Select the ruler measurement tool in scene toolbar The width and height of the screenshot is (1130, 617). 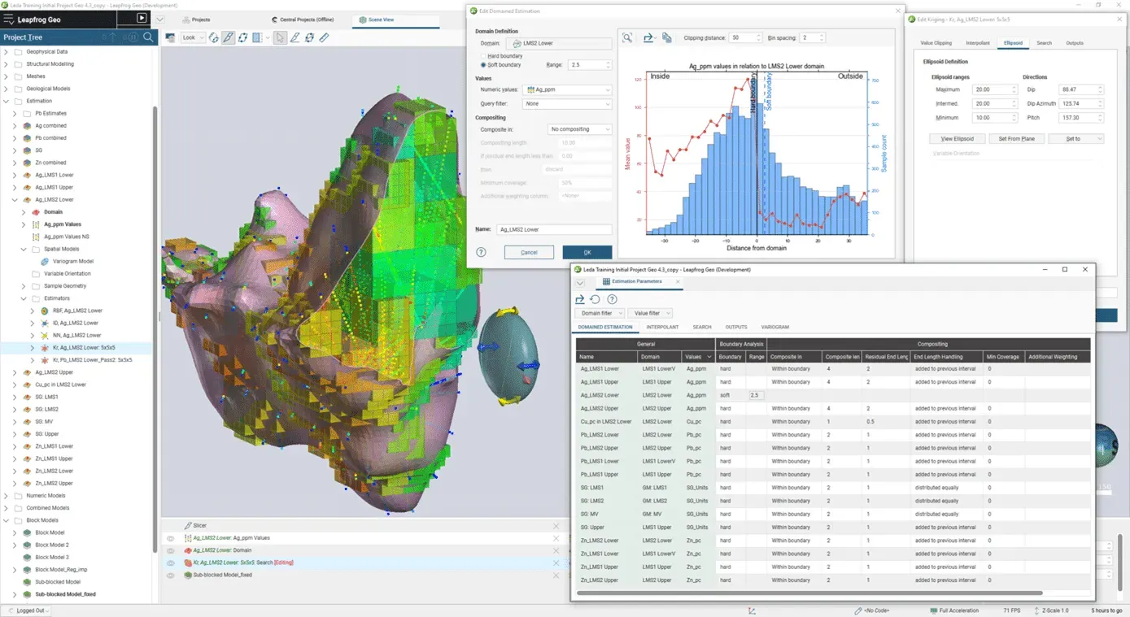coord(324,37)
